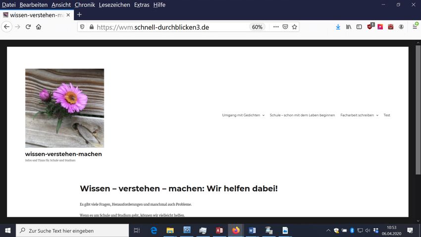The image size is (421, 237).
Task: Open the 'Schule – schon mit dem Leben beginnen' link
Action: tap(302, 115)
